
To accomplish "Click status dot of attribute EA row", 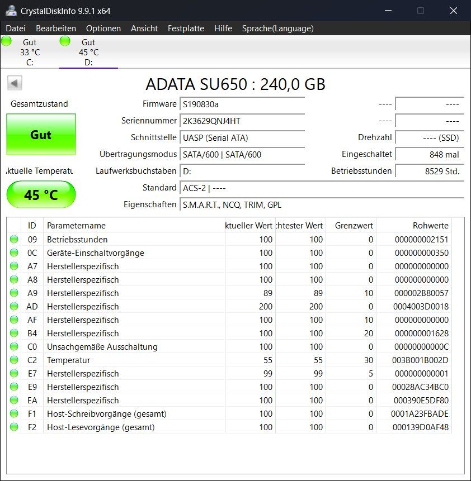I will (x=14, y=400).
